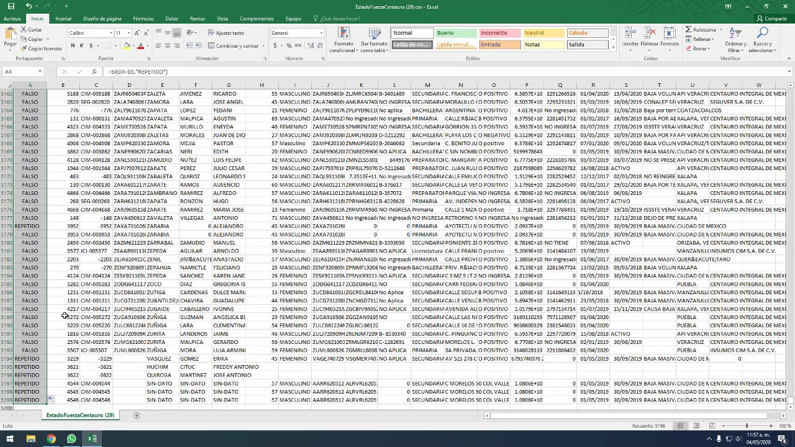Open the Name Box dropdown arrow
This screenshot has height=447, width=795.
click(x=40, y=71)
